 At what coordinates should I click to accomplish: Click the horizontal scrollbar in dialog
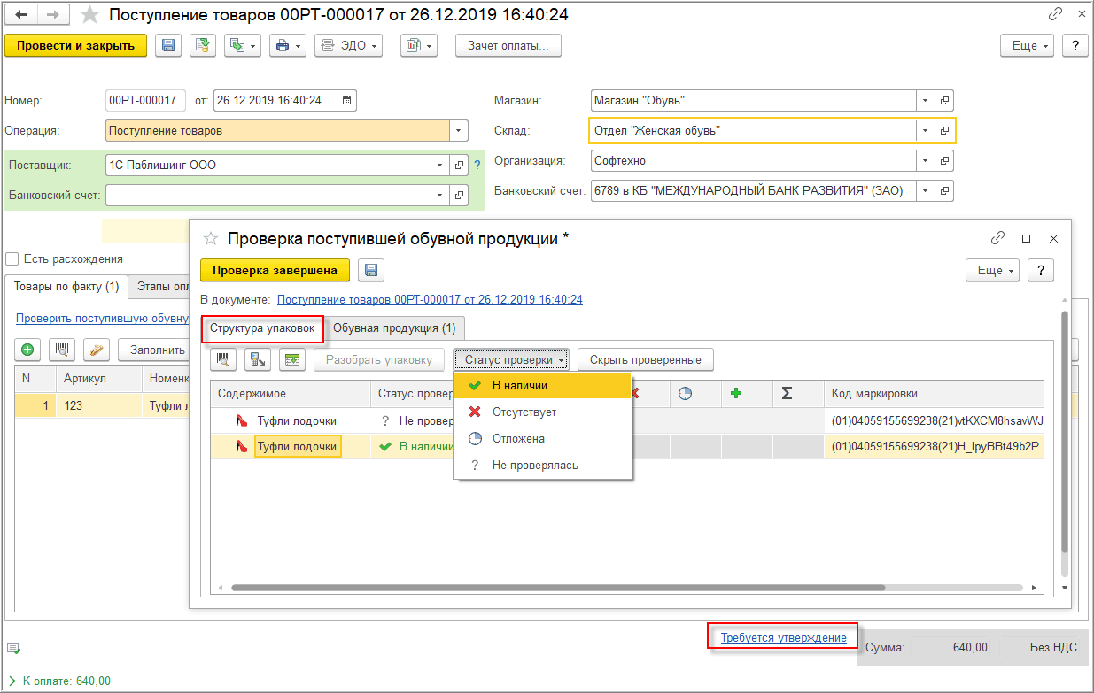(558, 588)
